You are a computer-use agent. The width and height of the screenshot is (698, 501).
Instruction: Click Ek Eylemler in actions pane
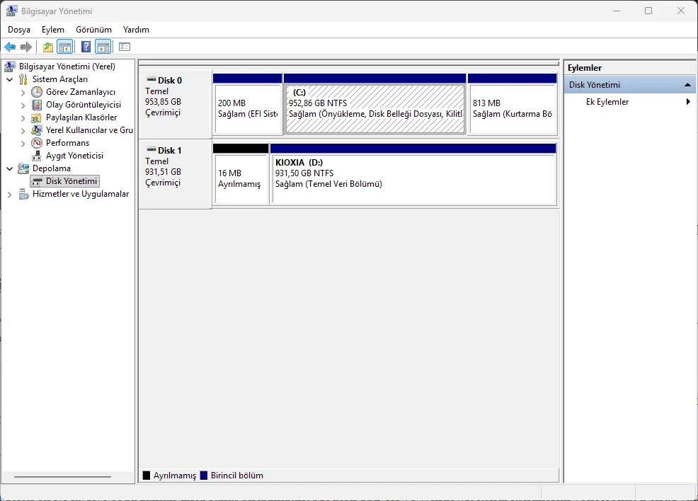[x=607, y=102]
